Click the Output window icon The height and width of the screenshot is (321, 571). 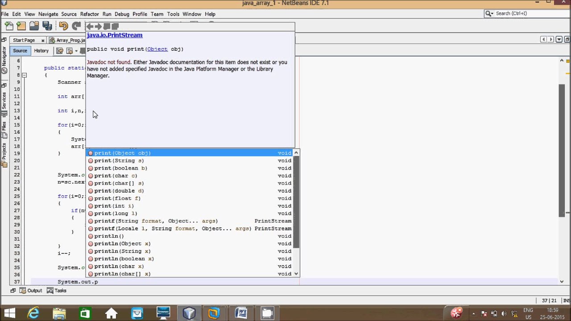tap(23, 291)
